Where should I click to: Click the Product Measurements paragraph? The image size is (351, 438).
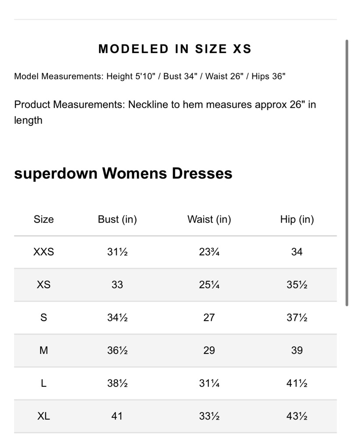(x=165, y=112)
